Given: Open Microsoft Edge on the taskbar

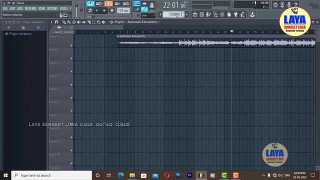Looking at the screenshot, I should (x=120, y=175).
